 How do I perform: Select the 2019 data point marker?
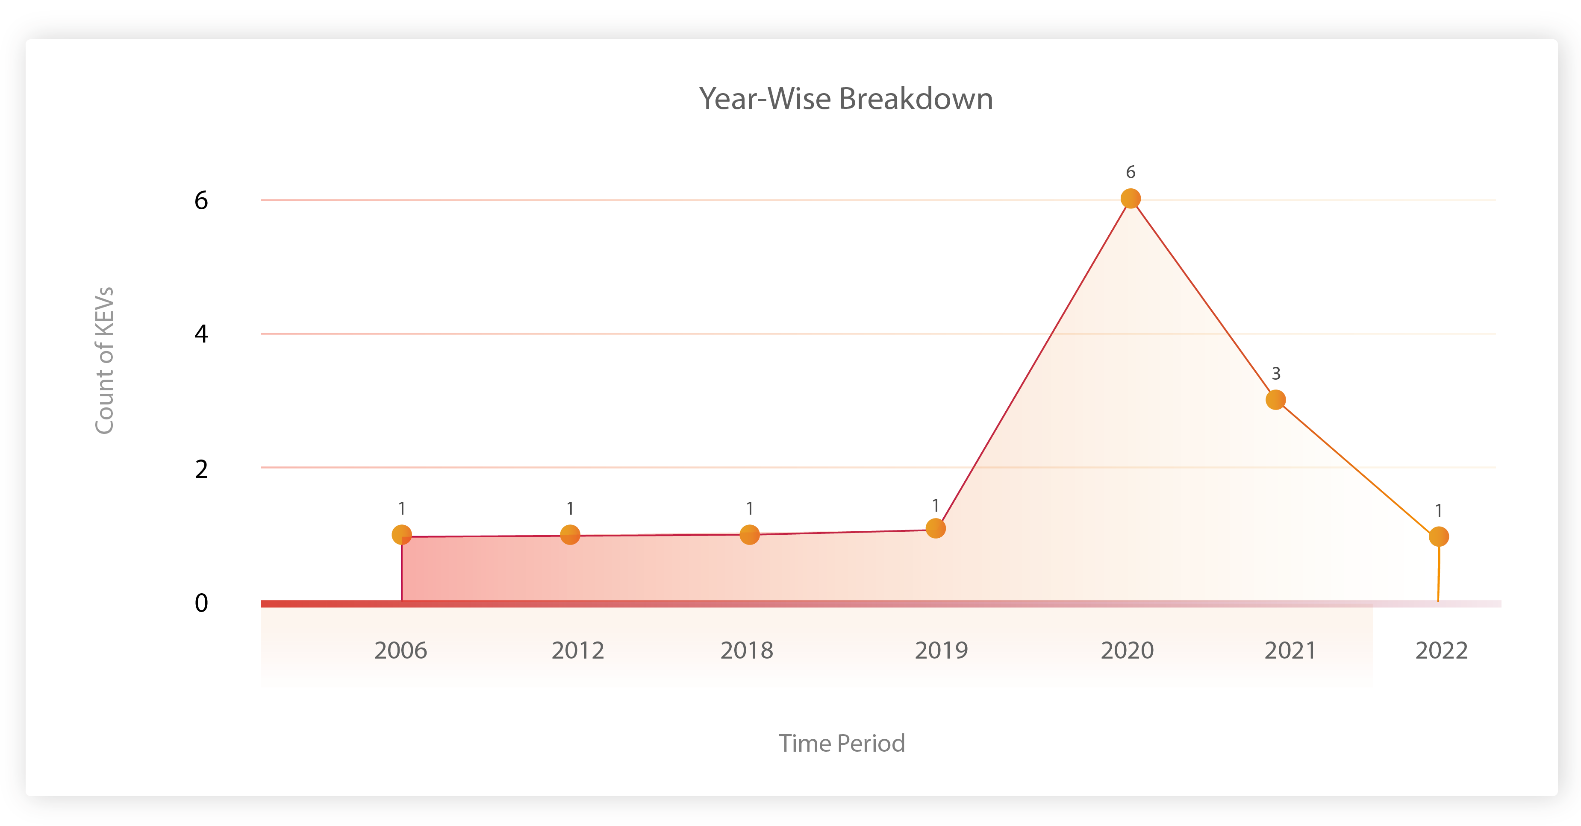pos(935,528)
